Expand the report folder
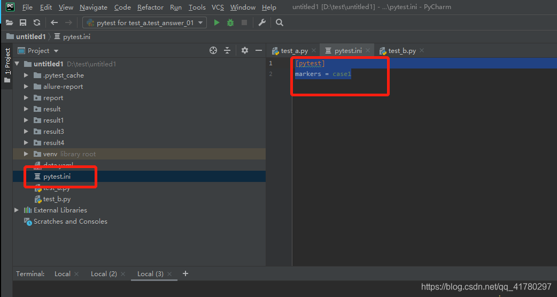Image resolution: width=557 pixels, height=297 pixels. pos(26,98)
